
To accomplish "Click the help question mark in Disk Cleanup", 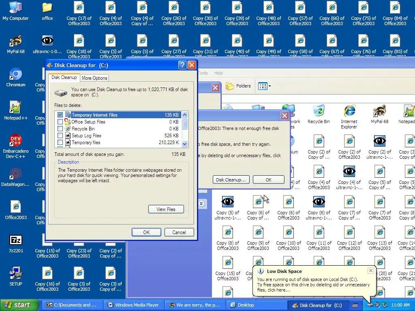I will pos(182,65).
